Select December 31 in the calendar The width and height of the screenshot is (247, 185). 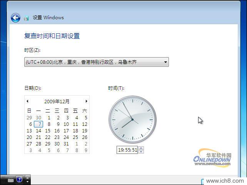66,144
